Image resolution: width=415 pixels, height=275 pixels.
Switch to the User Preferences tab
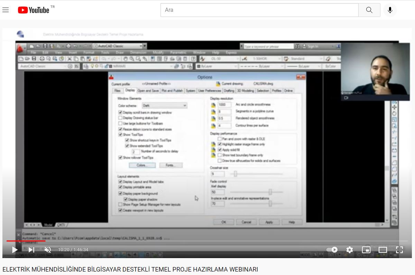(x=210, y=91)
